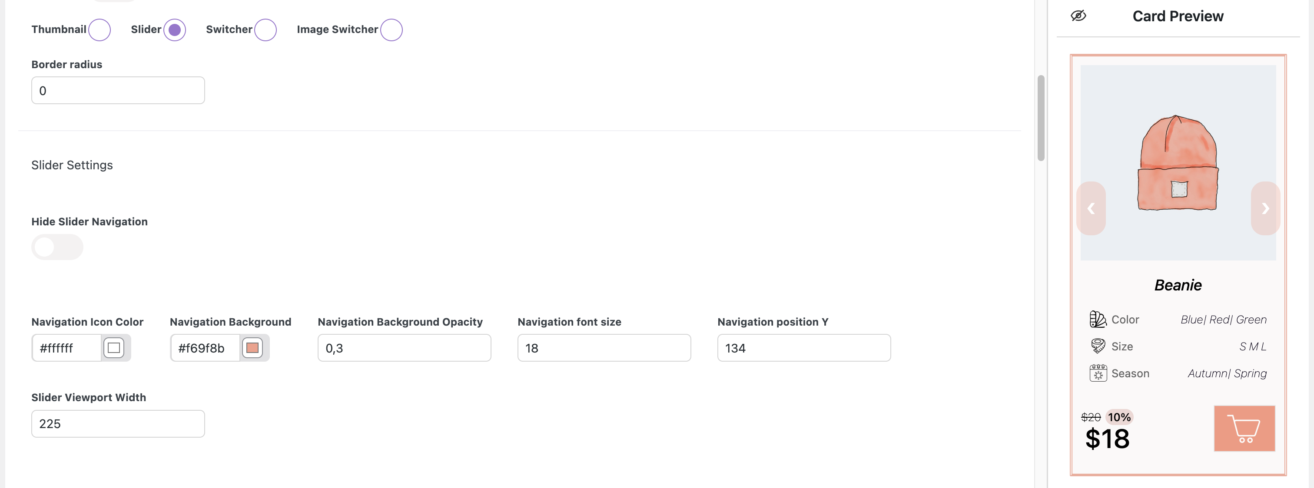This screenshot has height=488, width=1314.
Task: Click the Navigation font size field
Action: (x=604, y=348)
